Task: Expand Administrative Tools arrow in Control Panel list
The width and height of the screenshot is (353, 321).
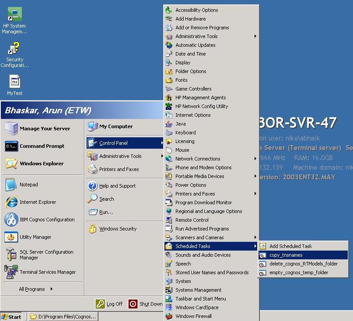Action: click(x=255, y=36)
